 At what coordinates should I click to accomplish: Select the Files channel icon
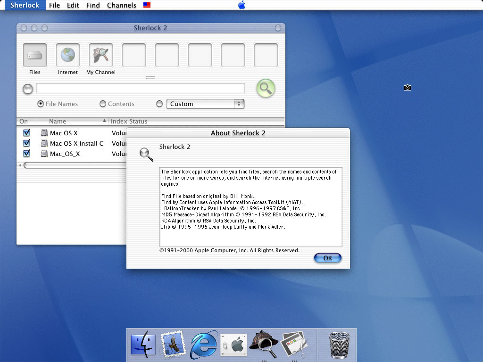coord(35,55)
